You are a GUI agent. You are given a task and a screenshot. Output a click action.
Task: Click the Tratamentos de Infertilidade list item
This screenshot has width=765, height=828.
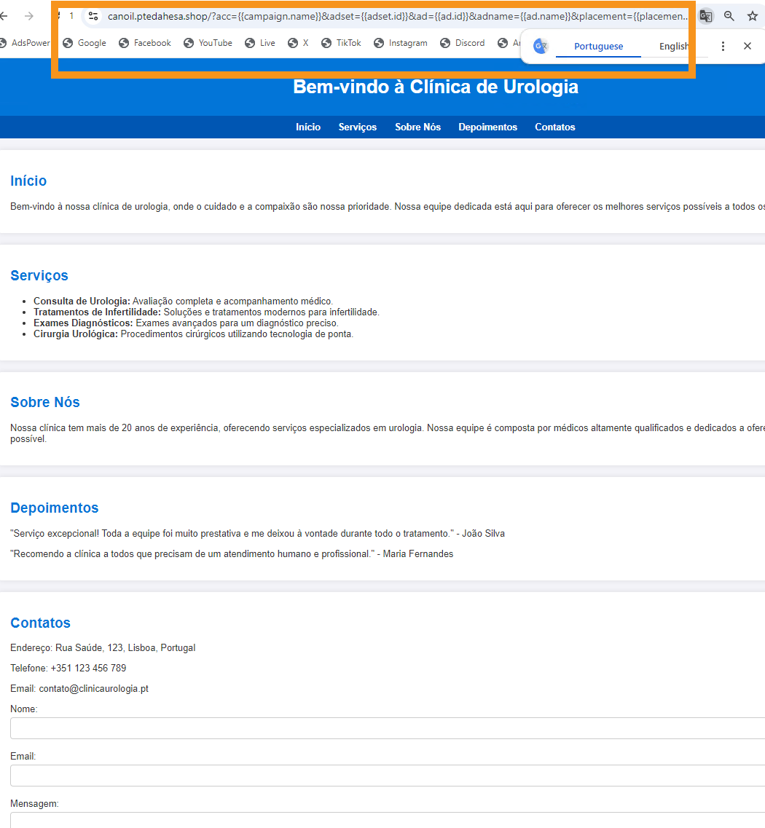tap(207, 312)
